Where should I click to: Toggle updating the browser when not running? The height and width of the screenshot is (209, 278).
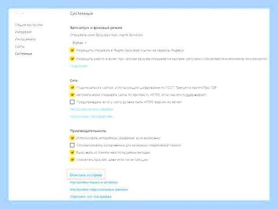coord(72,160)
